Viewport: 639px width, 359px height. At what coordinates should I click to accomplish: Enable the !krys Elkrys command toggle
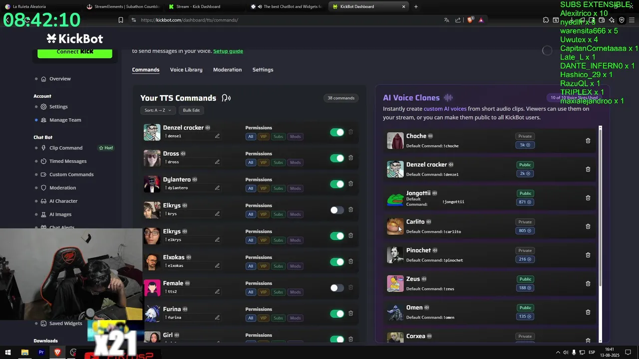coord(337,210)
